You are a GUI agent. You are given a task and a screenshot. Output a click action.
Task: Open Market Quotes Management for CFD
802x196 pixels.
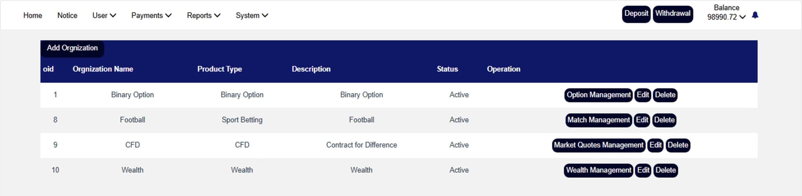(x=598, y=145)
